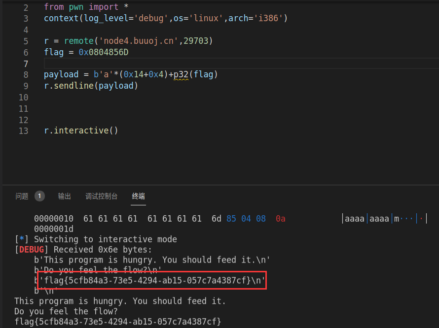Place cursor on empty line 7

coord(241,64)
